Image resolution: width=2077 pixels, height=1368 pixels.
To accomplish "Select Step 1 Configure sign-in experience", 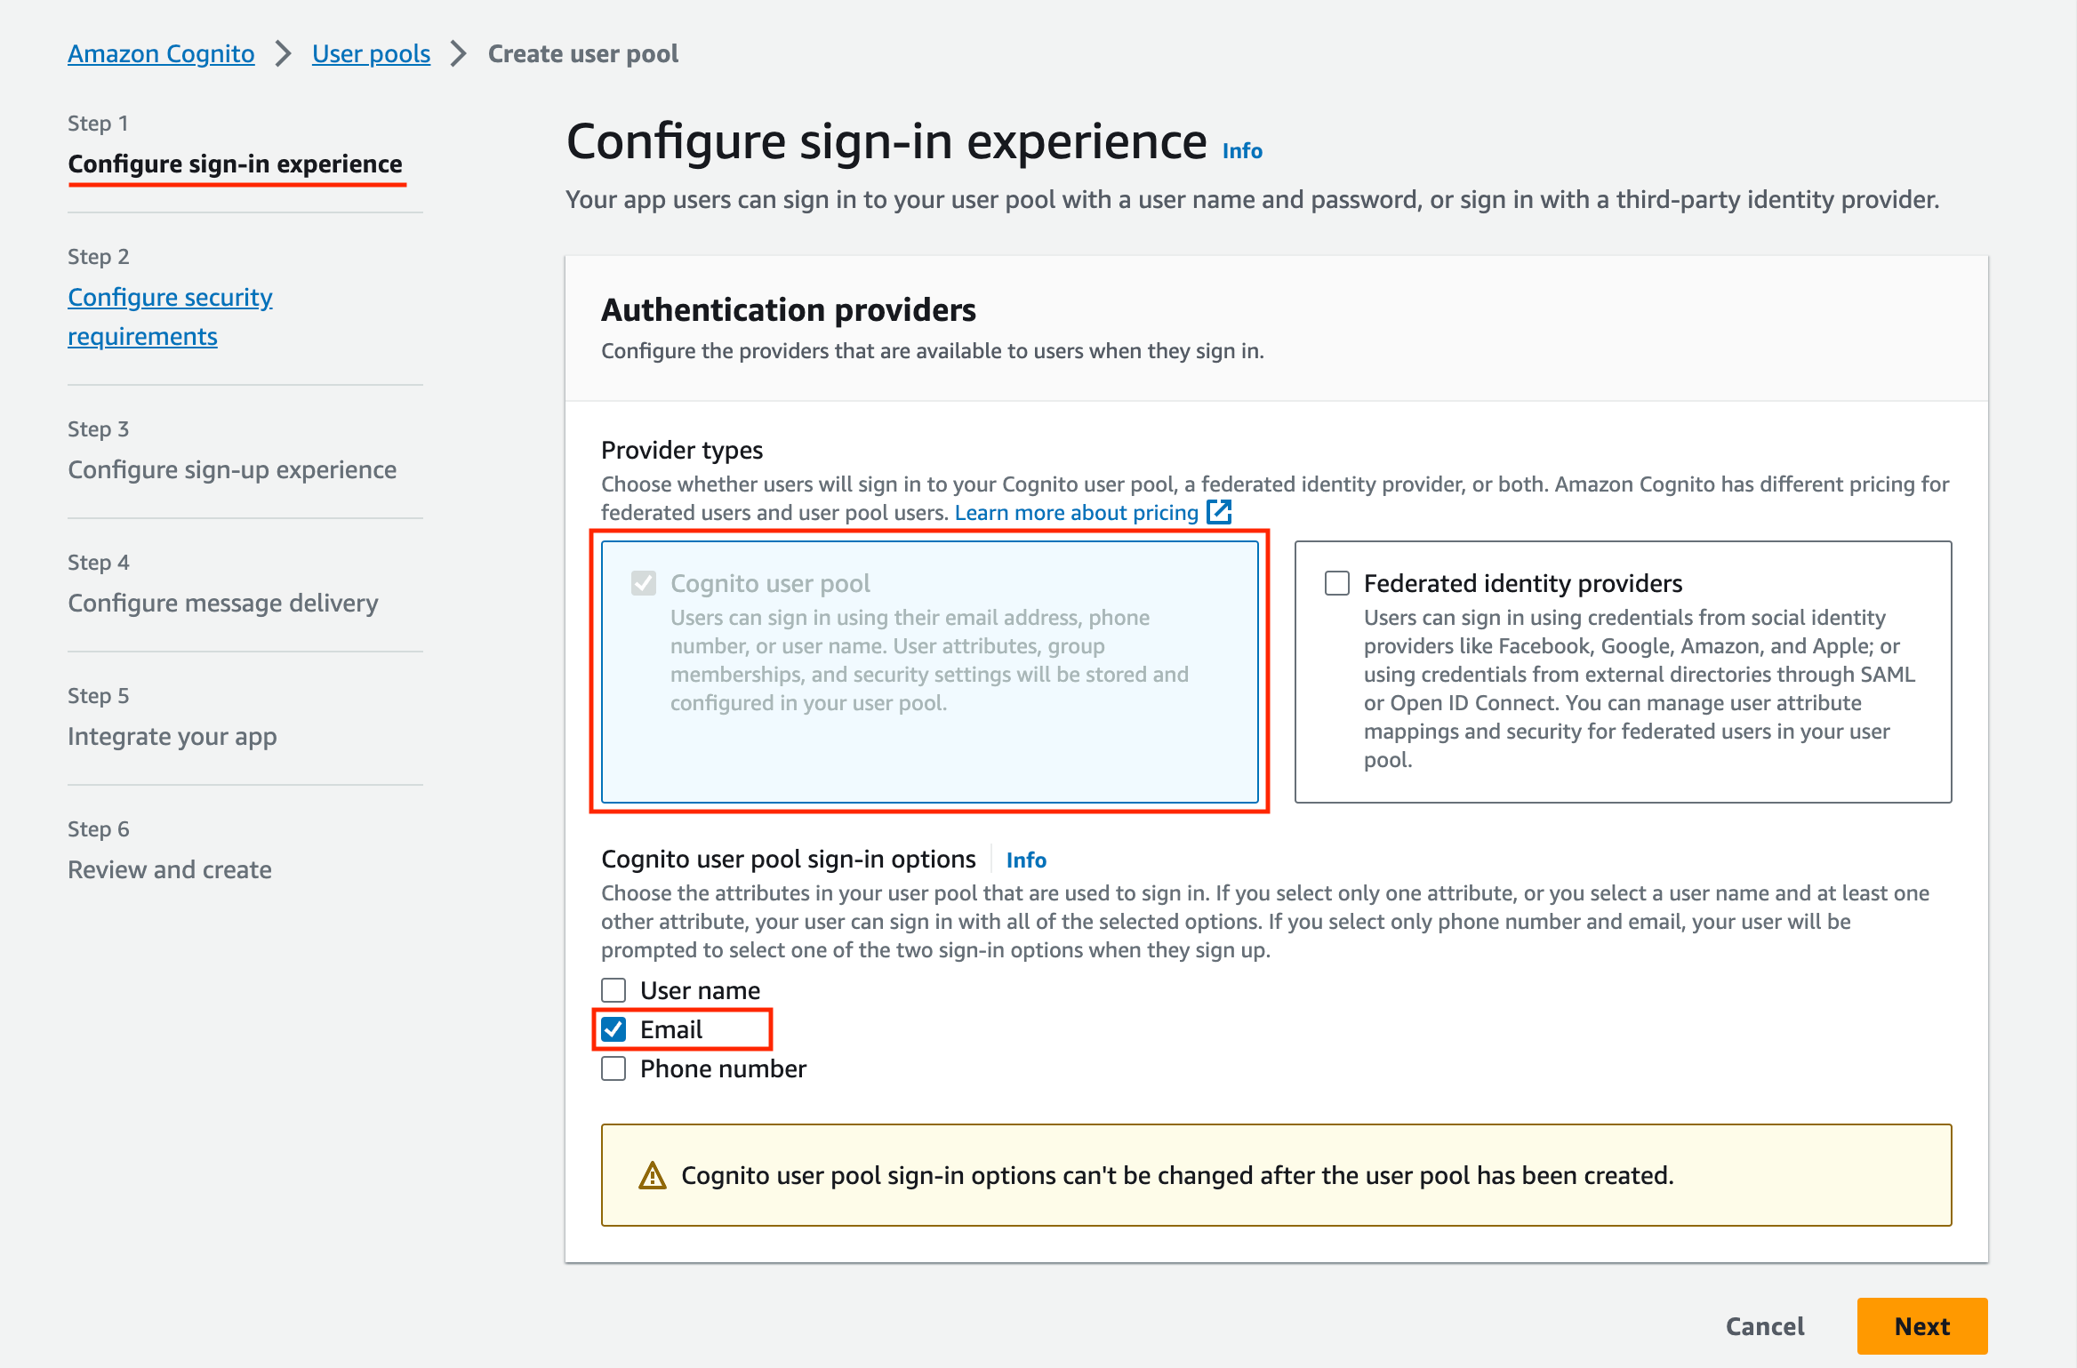I will (x=235, y=164).
